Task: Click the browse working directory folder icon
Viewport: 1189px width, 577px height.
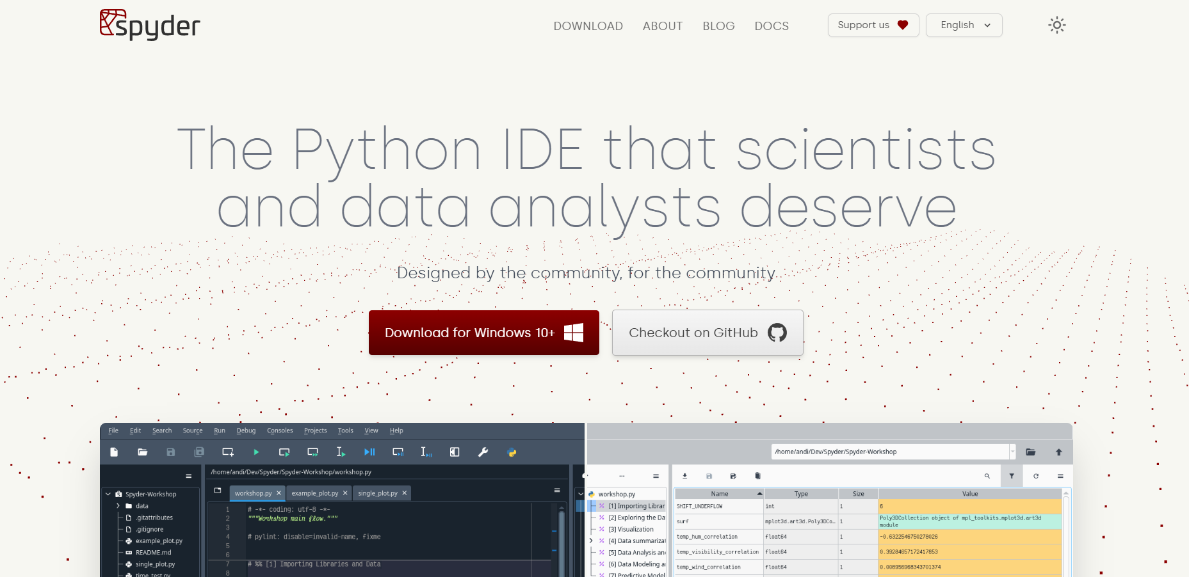Action: click(1030, 452)
